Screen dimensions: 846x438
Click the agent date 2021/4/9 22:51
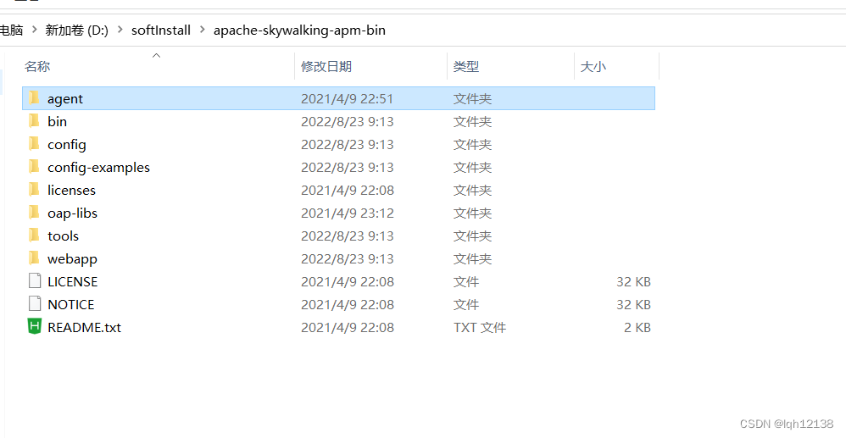(347, 99)
